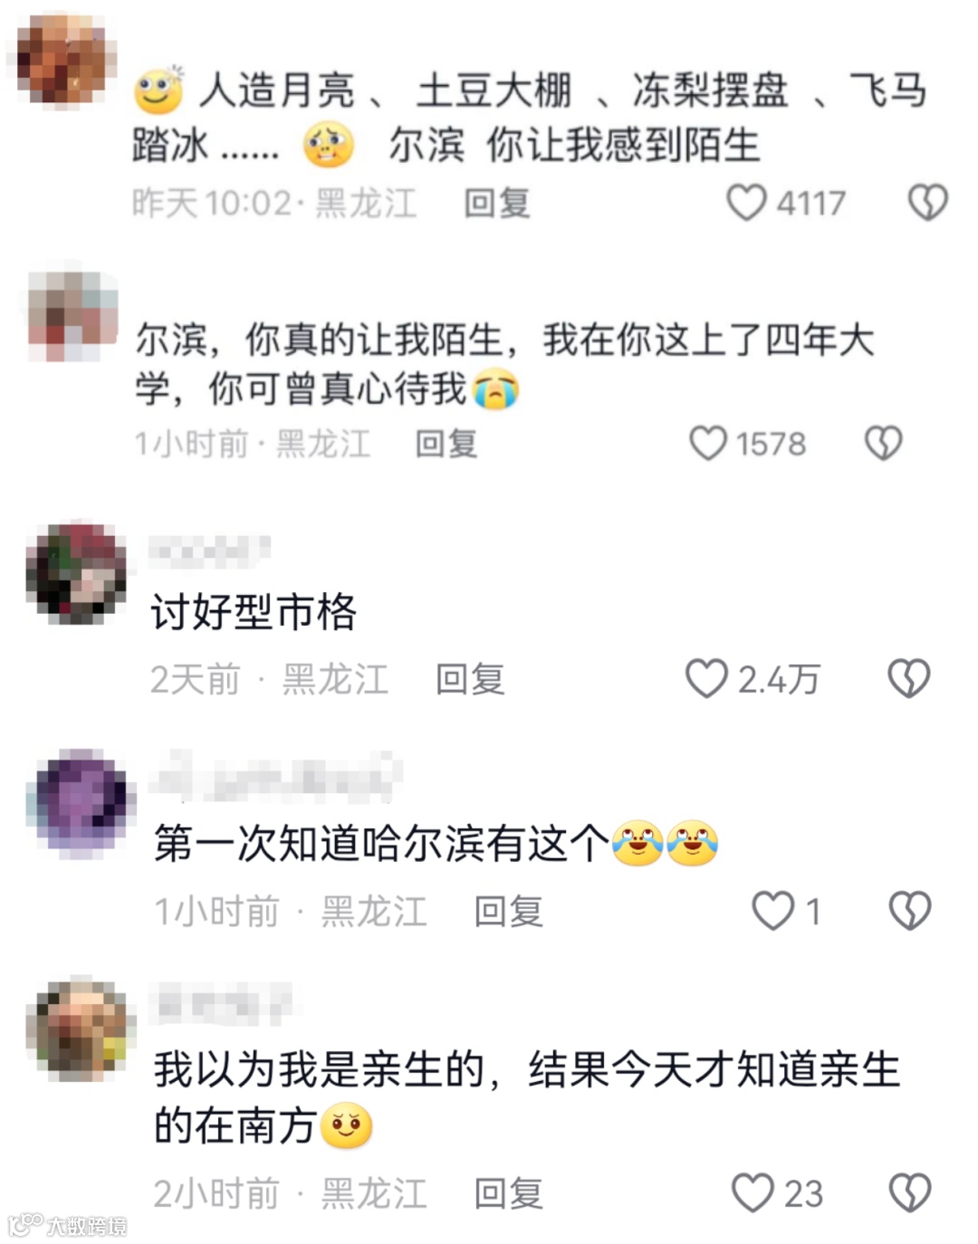Like the comment with 4117 likes
This screenshot has width=978, height=1244.
(x=746, y=202)
